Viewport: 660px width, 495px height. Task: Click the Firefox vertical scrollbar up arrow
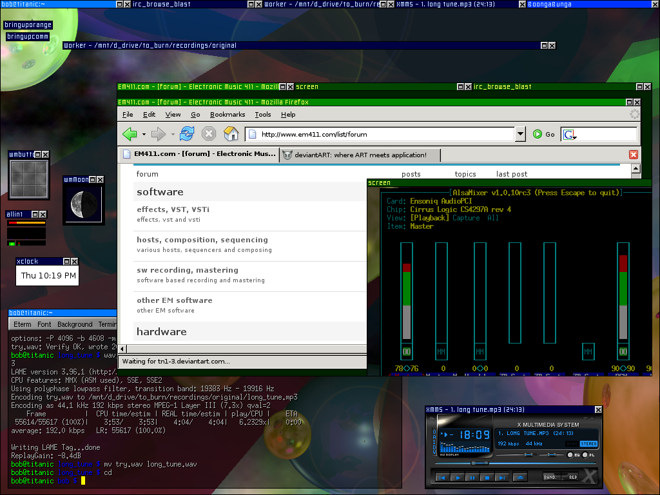[636, 169]
